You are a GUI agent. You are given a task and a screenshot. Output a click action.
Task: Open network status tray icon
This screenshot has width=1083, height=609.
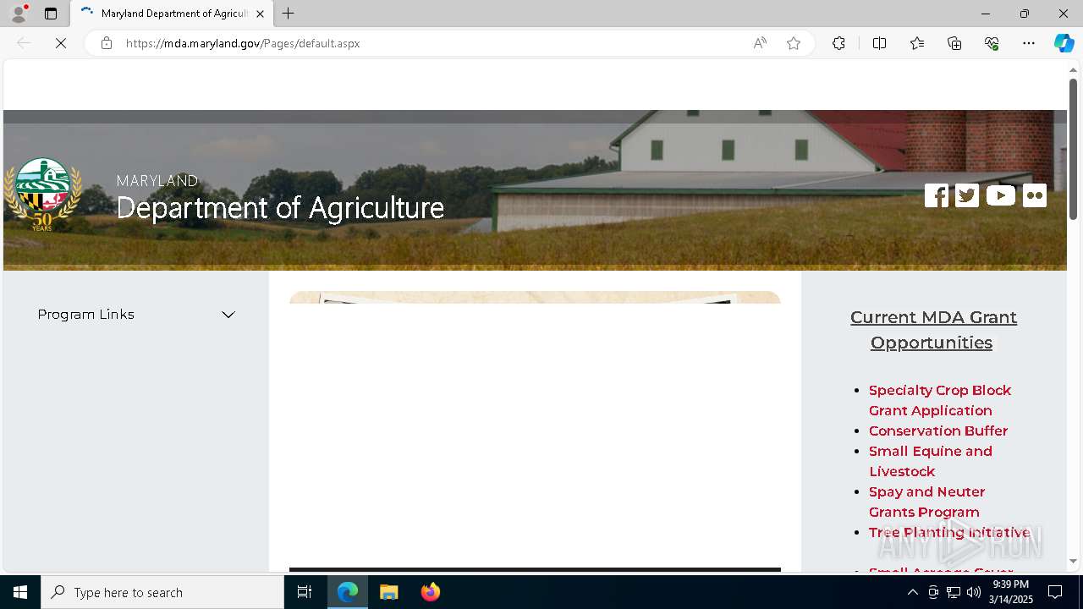click(954, 592)
